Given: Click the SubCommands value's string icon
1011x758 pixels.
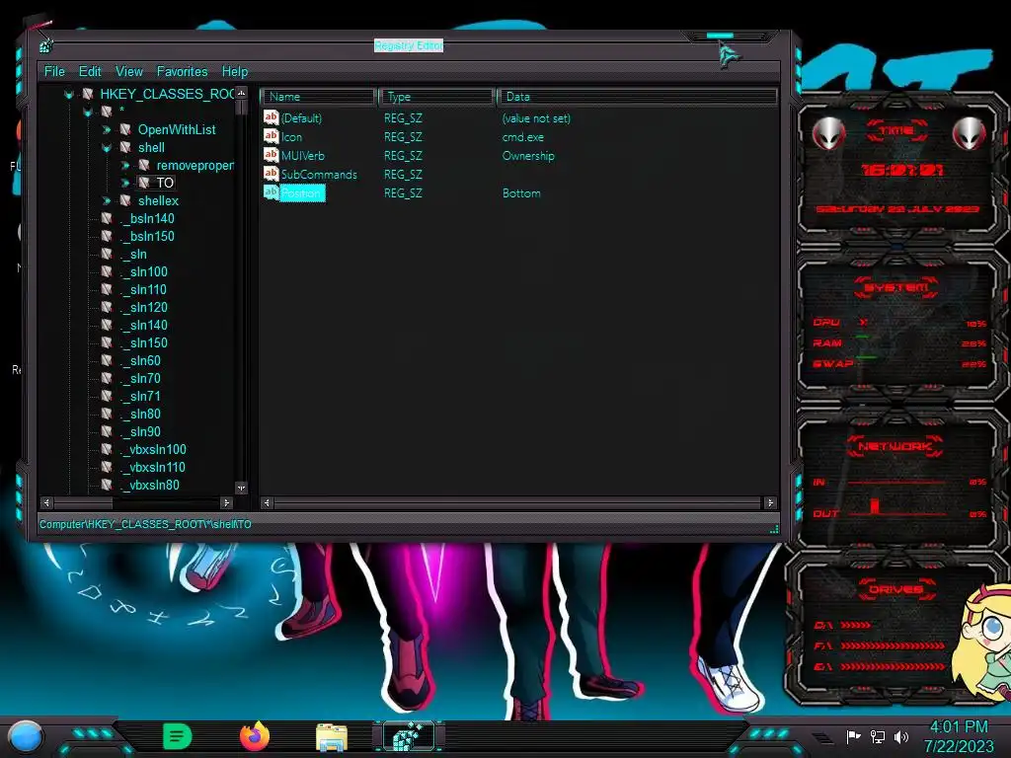Looking at the screenshot, I should pos(271,174).
